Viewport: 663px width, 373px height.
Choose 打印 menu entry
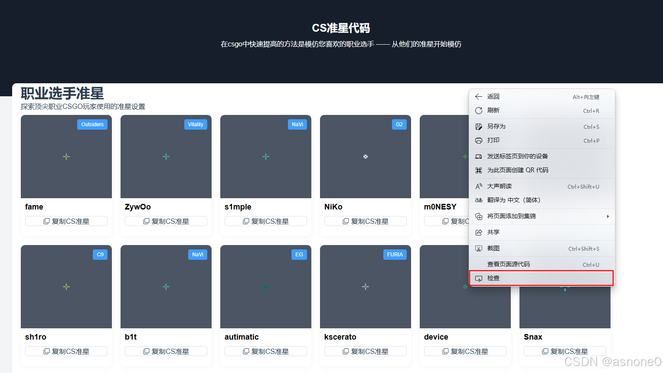tap(542, 141)
